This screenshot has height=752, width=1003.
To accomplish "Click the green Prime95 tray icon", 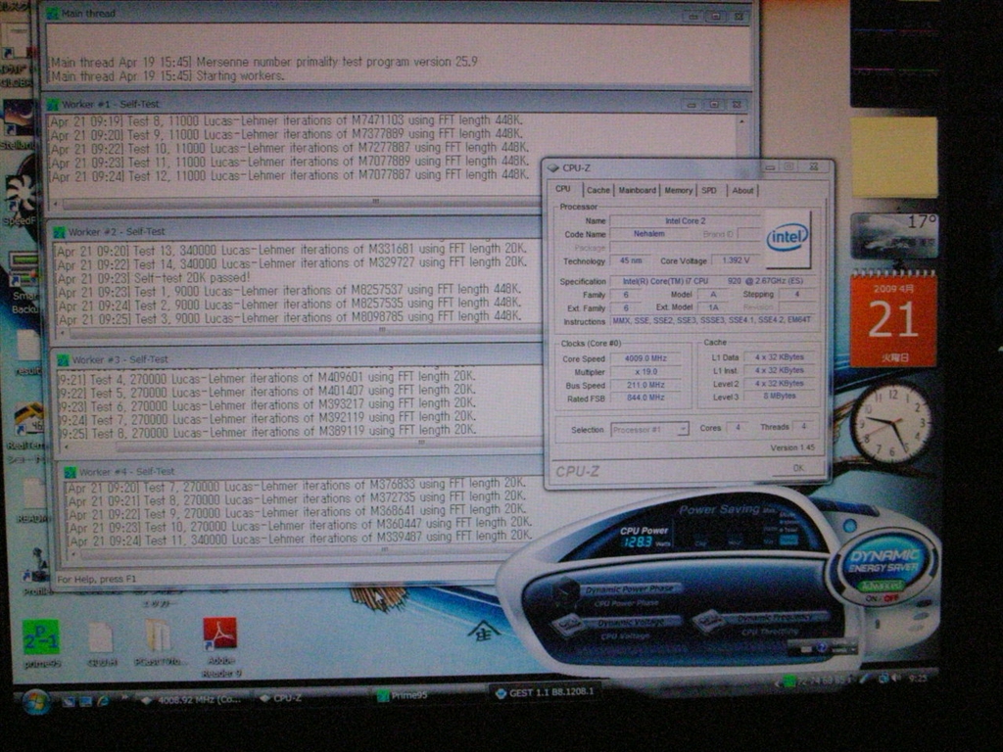I will click(x=790, y=681).
